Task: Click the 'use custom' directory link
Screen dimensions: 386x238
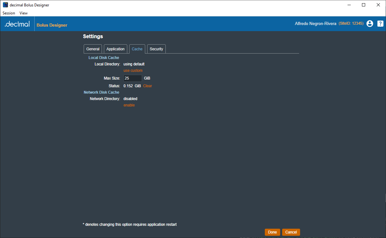Action: [x=133, y=71]
